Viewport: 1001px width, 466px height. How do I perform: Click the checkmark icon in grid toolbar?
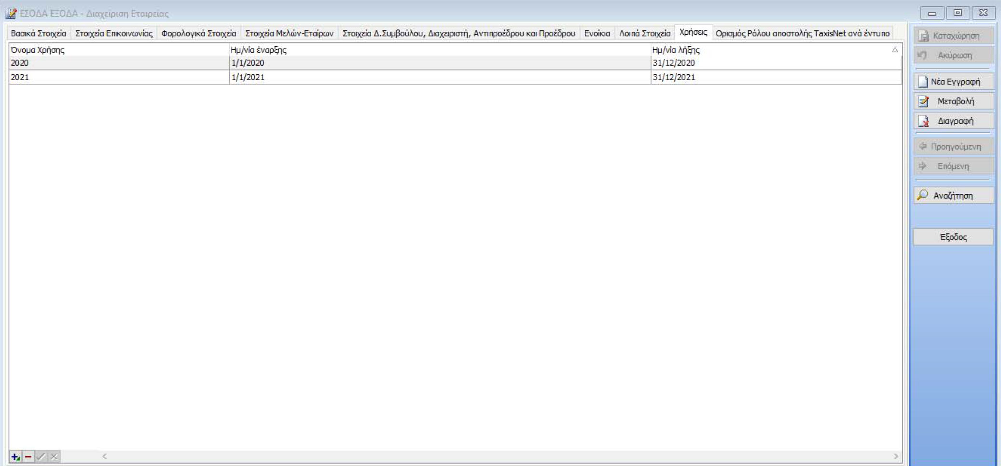41,456
